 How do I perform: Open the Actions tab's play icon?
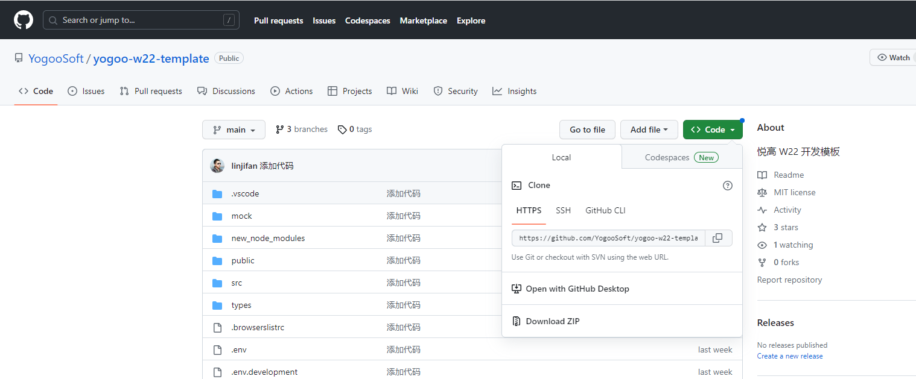pos(275,90)
